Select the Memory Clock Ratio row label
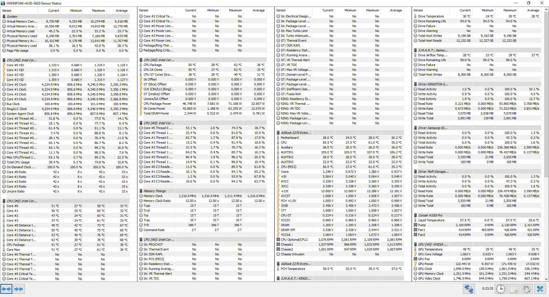549x297 pixels. [157, 201]
